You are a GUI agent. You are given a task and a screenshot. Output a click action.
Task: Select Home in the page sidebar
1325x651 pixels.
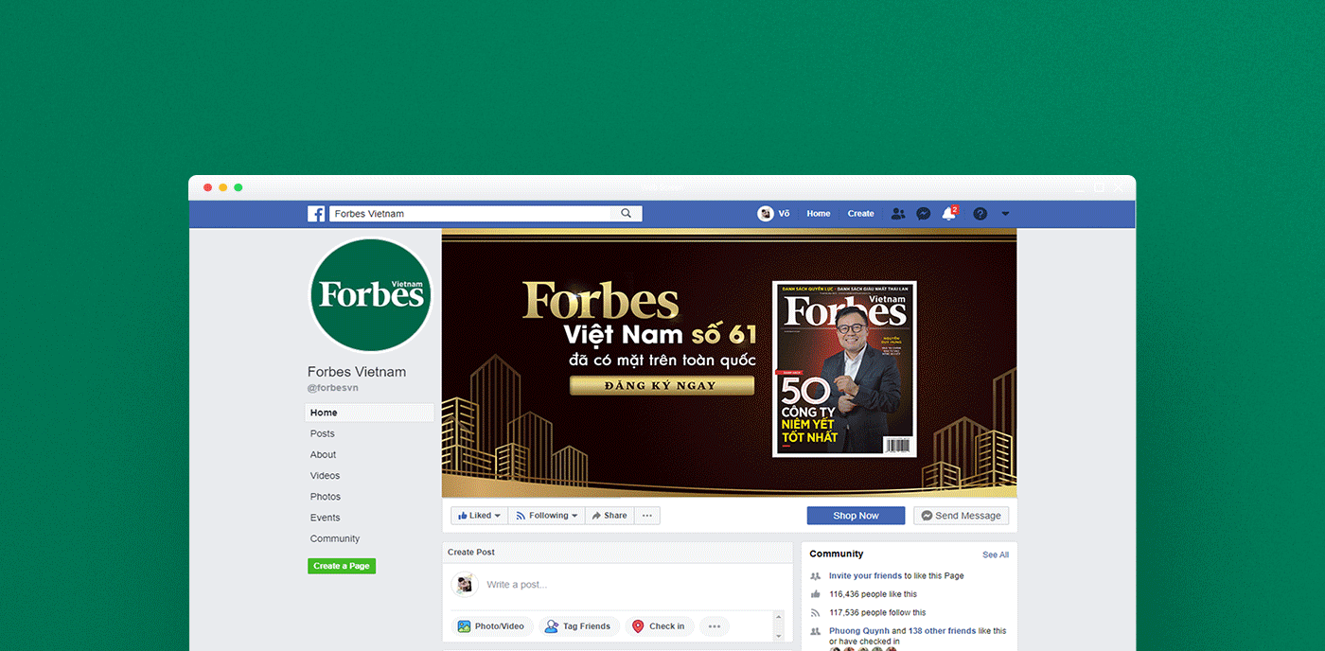[x=369, y=413]
